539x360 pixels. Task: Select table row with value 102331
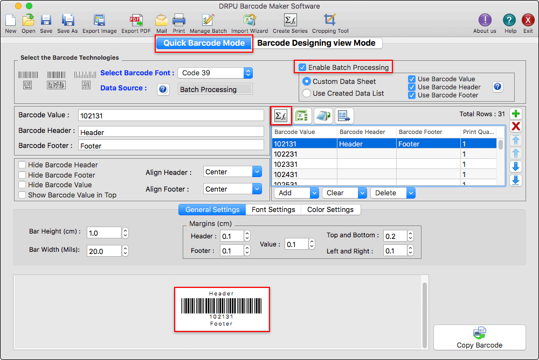tap(384, 164)
